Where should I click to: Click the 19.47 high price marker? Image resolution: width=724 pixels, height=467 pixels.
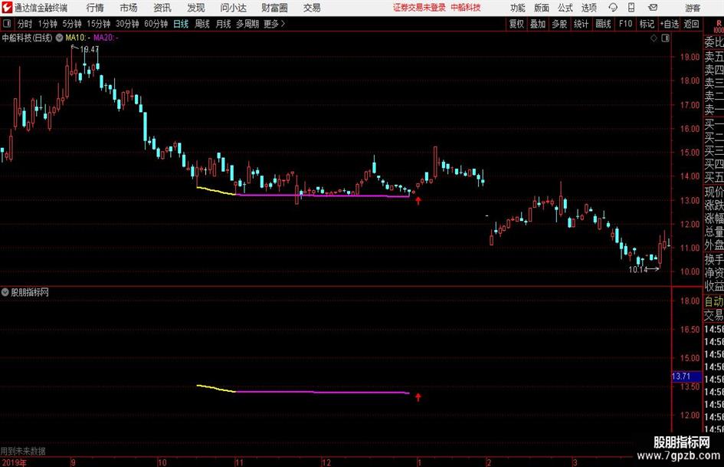pos(89,49)
